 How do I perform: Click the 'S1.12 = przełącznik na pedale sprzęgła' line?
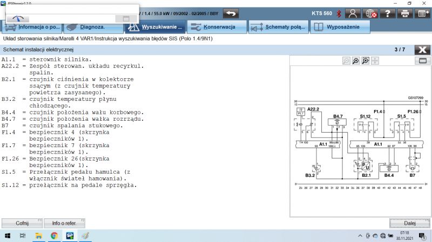(69, 185)
